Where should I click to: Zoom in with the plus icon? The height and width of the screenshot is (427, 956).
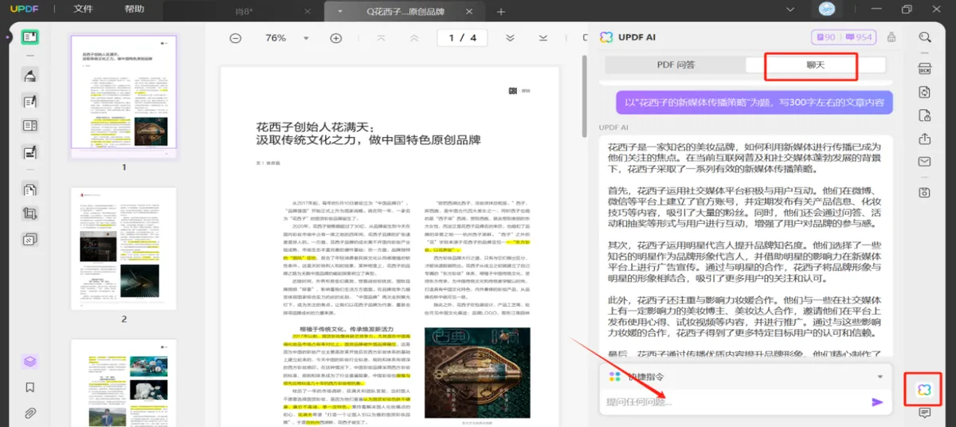click(x=336, y=38)
